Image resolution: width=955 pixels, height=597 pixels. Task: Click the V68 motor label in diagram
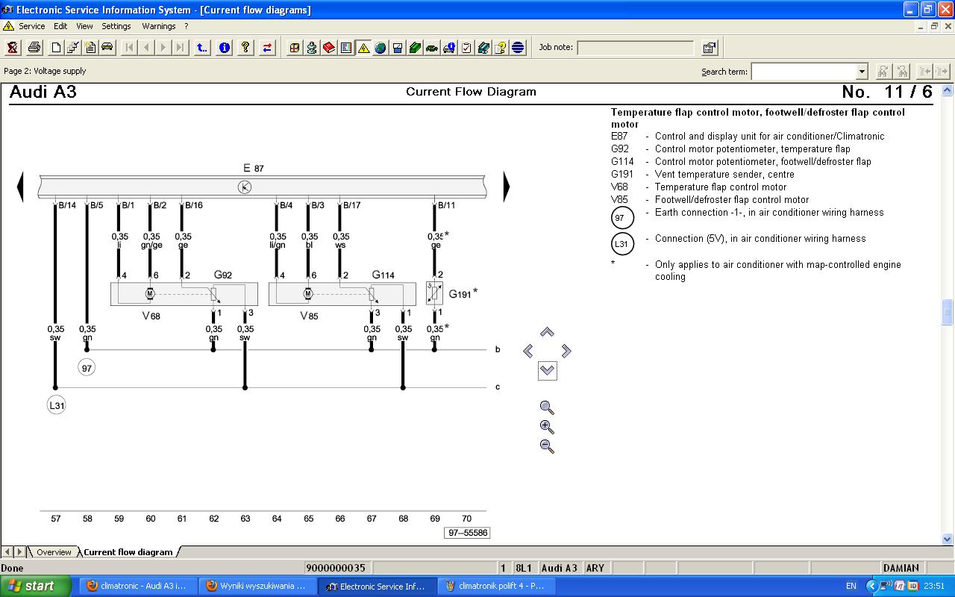tap(151, 316)
